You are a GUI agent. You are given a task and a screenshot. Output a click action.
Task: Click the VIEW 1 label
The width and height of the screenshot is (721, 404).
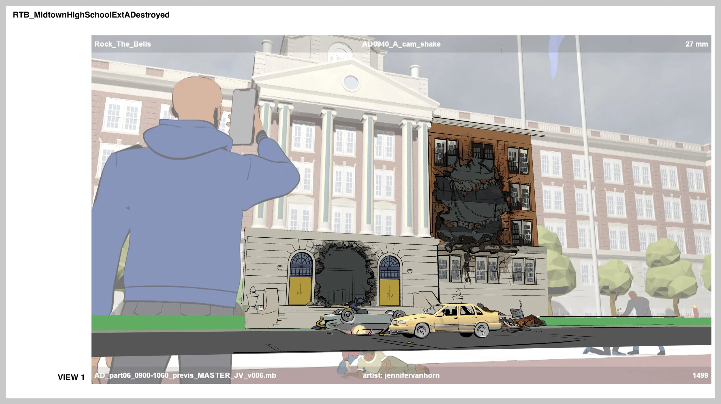tap(71, 377)
